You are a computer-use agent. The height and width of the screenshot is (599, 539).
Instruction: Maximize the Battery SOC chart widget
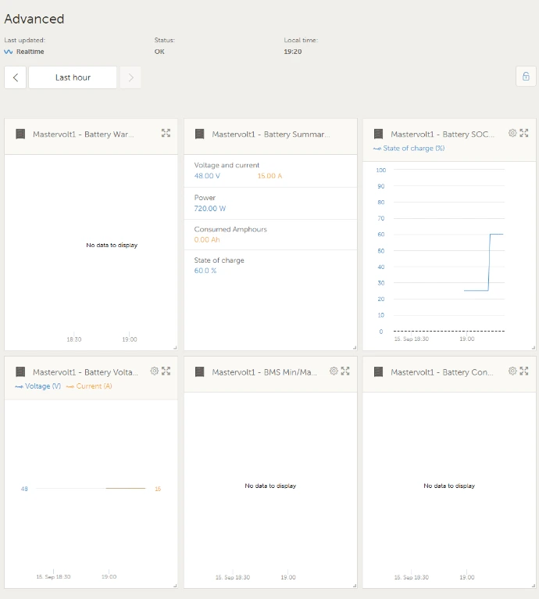coord(524,133)
